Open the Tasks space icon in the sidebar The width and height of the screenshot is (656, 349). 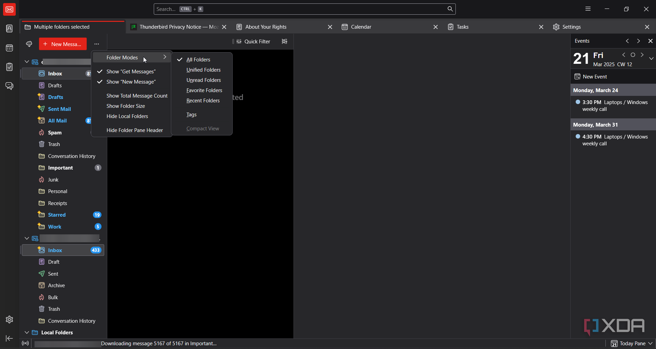(x=9, y=67)
